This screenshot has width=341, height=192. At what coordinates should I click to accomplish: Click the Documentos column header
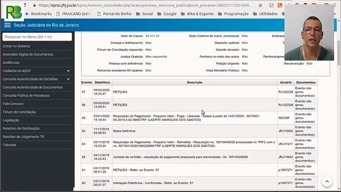pyautogui.click(x=305, y=82)
